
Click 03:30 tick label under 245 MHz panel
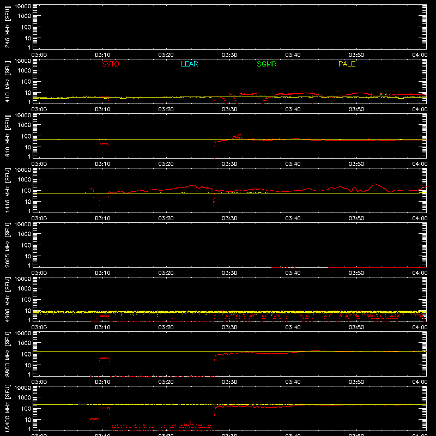[x=229, y=55]
